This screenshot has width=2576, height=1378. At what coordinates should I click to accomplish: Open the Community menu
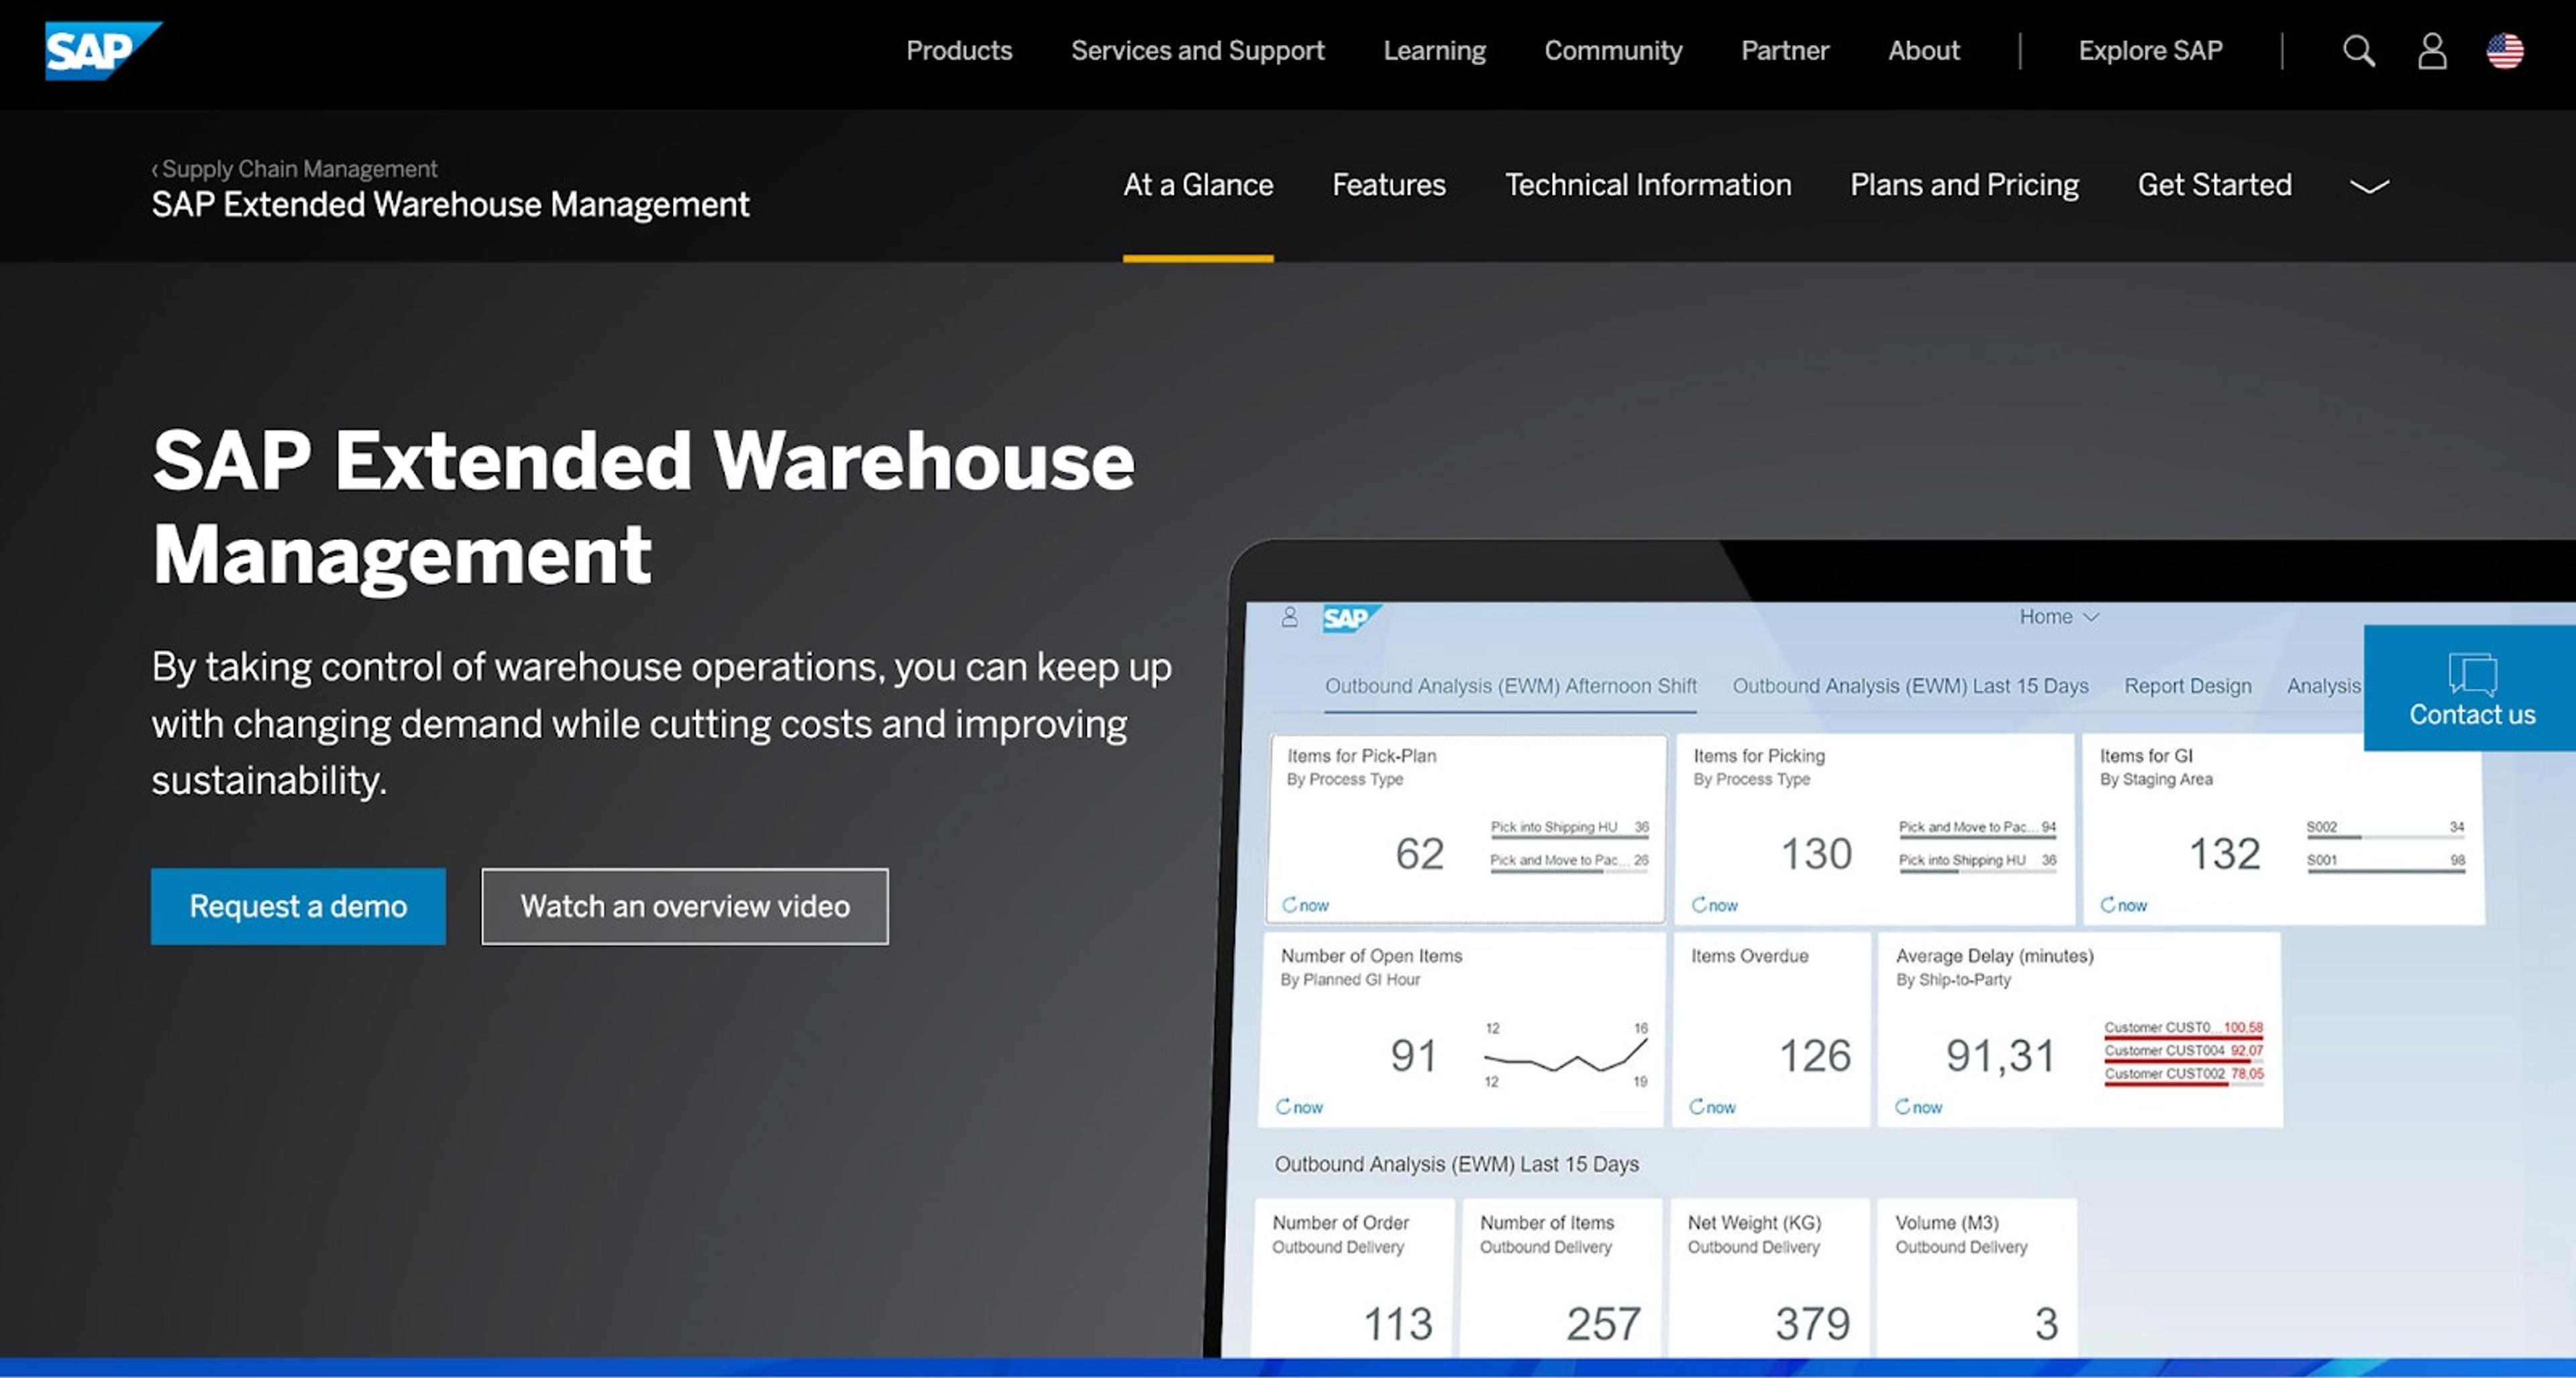1613,50
